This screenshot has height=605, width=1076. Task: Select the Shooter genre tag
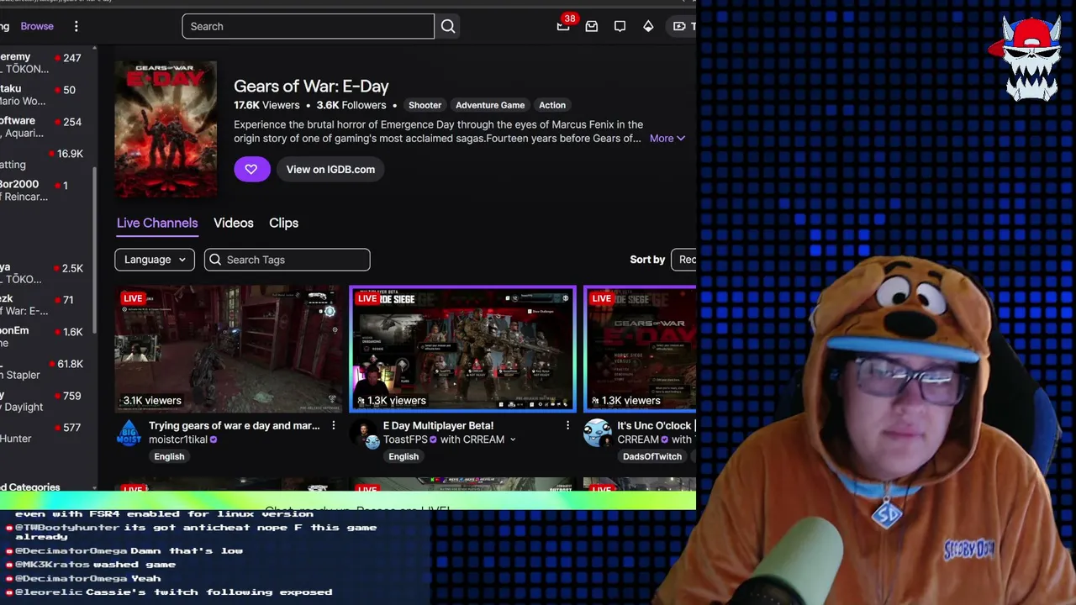425,105
